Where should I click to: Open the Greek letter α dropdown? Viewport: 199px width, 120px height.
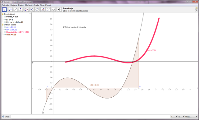coord(181,117)
